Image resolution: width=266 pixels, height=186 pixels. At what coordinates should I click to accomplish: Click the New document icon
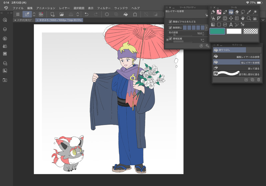coord(52,14)
